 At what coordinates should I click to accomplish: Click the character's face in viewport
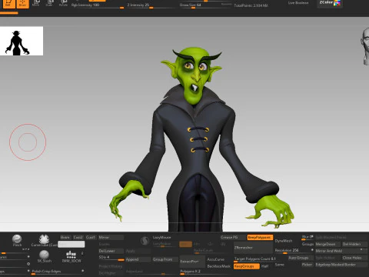click(195, 75)
